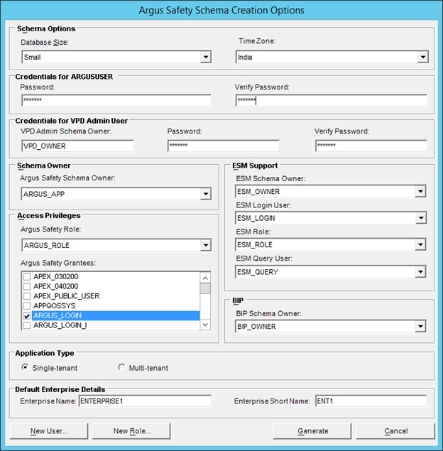Click the New User... button
443x451 pixels.
[49, 431]
